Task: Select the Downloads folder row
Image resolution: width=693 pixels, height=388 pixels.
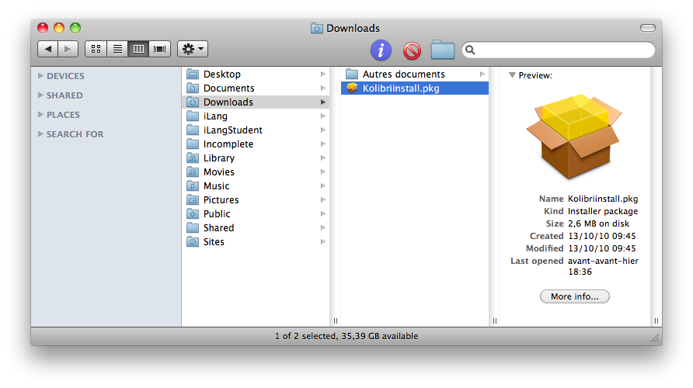Action: (x=256, y=102)
